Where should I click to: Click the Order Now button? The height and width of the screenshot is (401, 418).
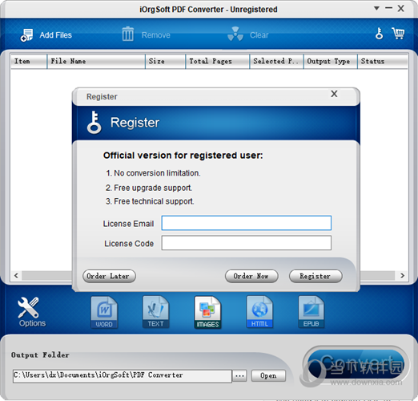pos(251,276)
